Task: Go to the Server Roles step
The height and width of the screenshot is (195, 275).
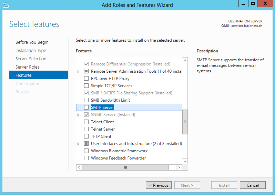Action: pos(27,67)
